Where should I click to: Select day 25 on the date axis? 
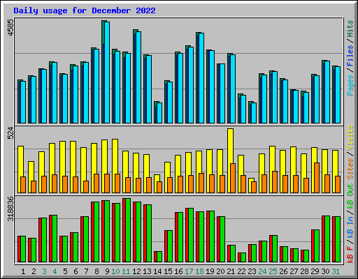273,271
